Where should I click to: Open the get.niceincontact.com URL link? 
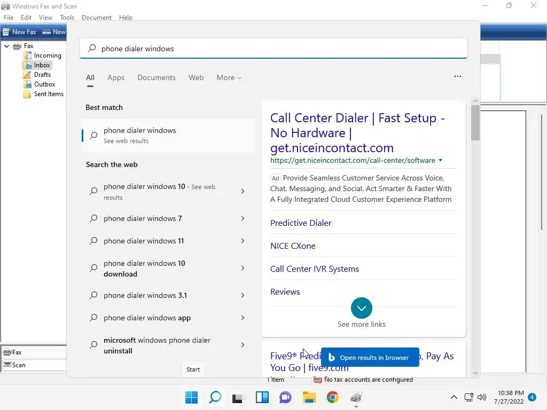click(353, 160)
